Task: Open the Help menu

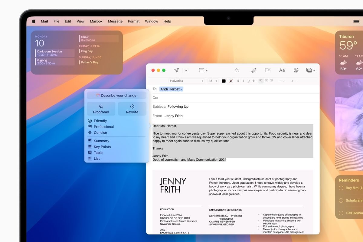Action: [167, 21]
